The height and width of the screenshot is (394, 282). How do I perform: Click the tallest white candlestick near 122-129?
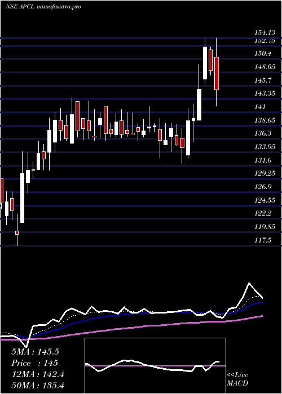[23, 198]
